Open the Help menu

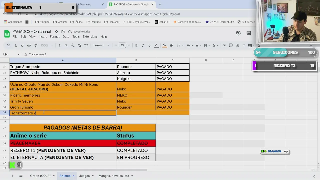click(104, 37)
